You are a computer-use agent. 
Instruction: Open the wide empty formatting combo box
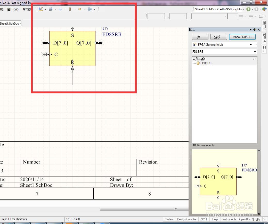pyautogui.click(x=209, y=16)
